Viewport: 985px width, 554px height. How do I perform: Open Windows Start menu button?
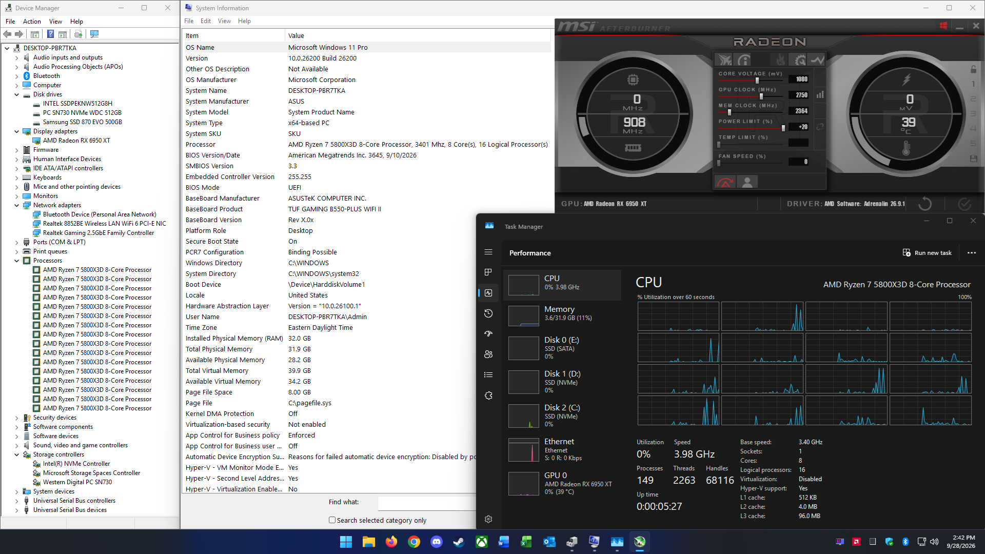[x=346, y=542]
